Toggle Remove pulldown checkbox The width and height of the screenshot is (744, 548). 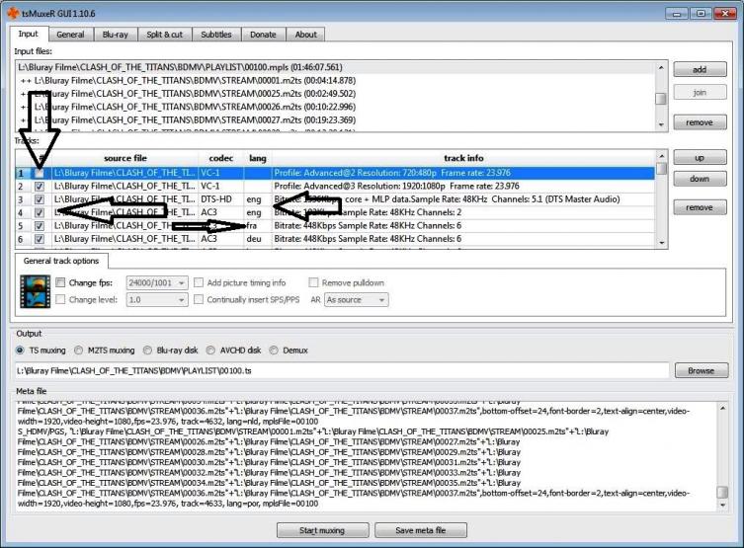[313, 283]
